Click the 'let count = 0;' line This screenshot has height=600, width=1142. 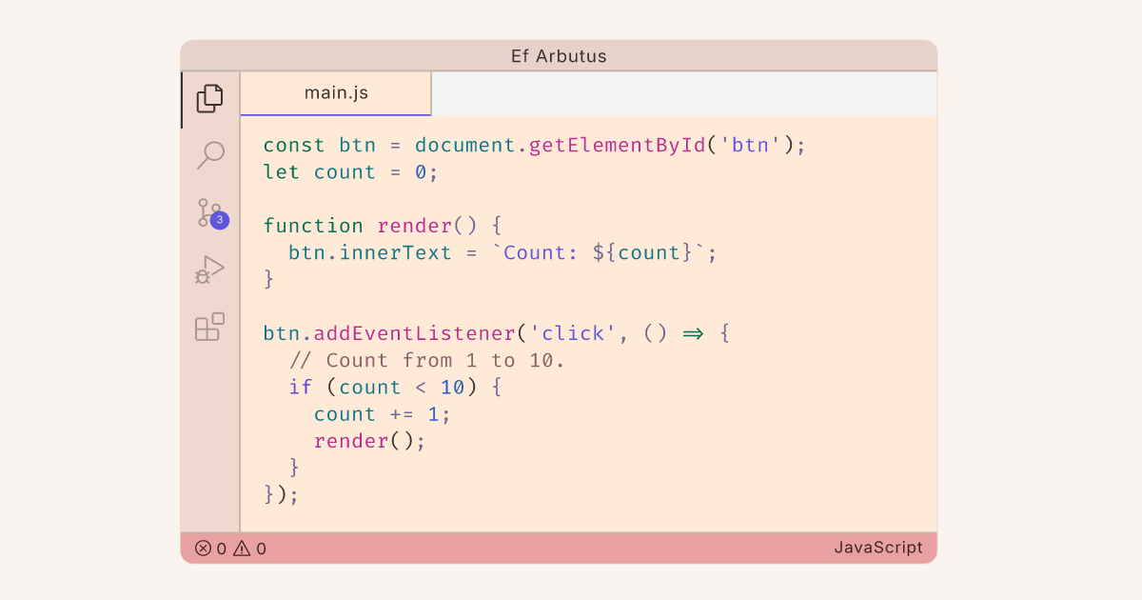tap(350, 172)
